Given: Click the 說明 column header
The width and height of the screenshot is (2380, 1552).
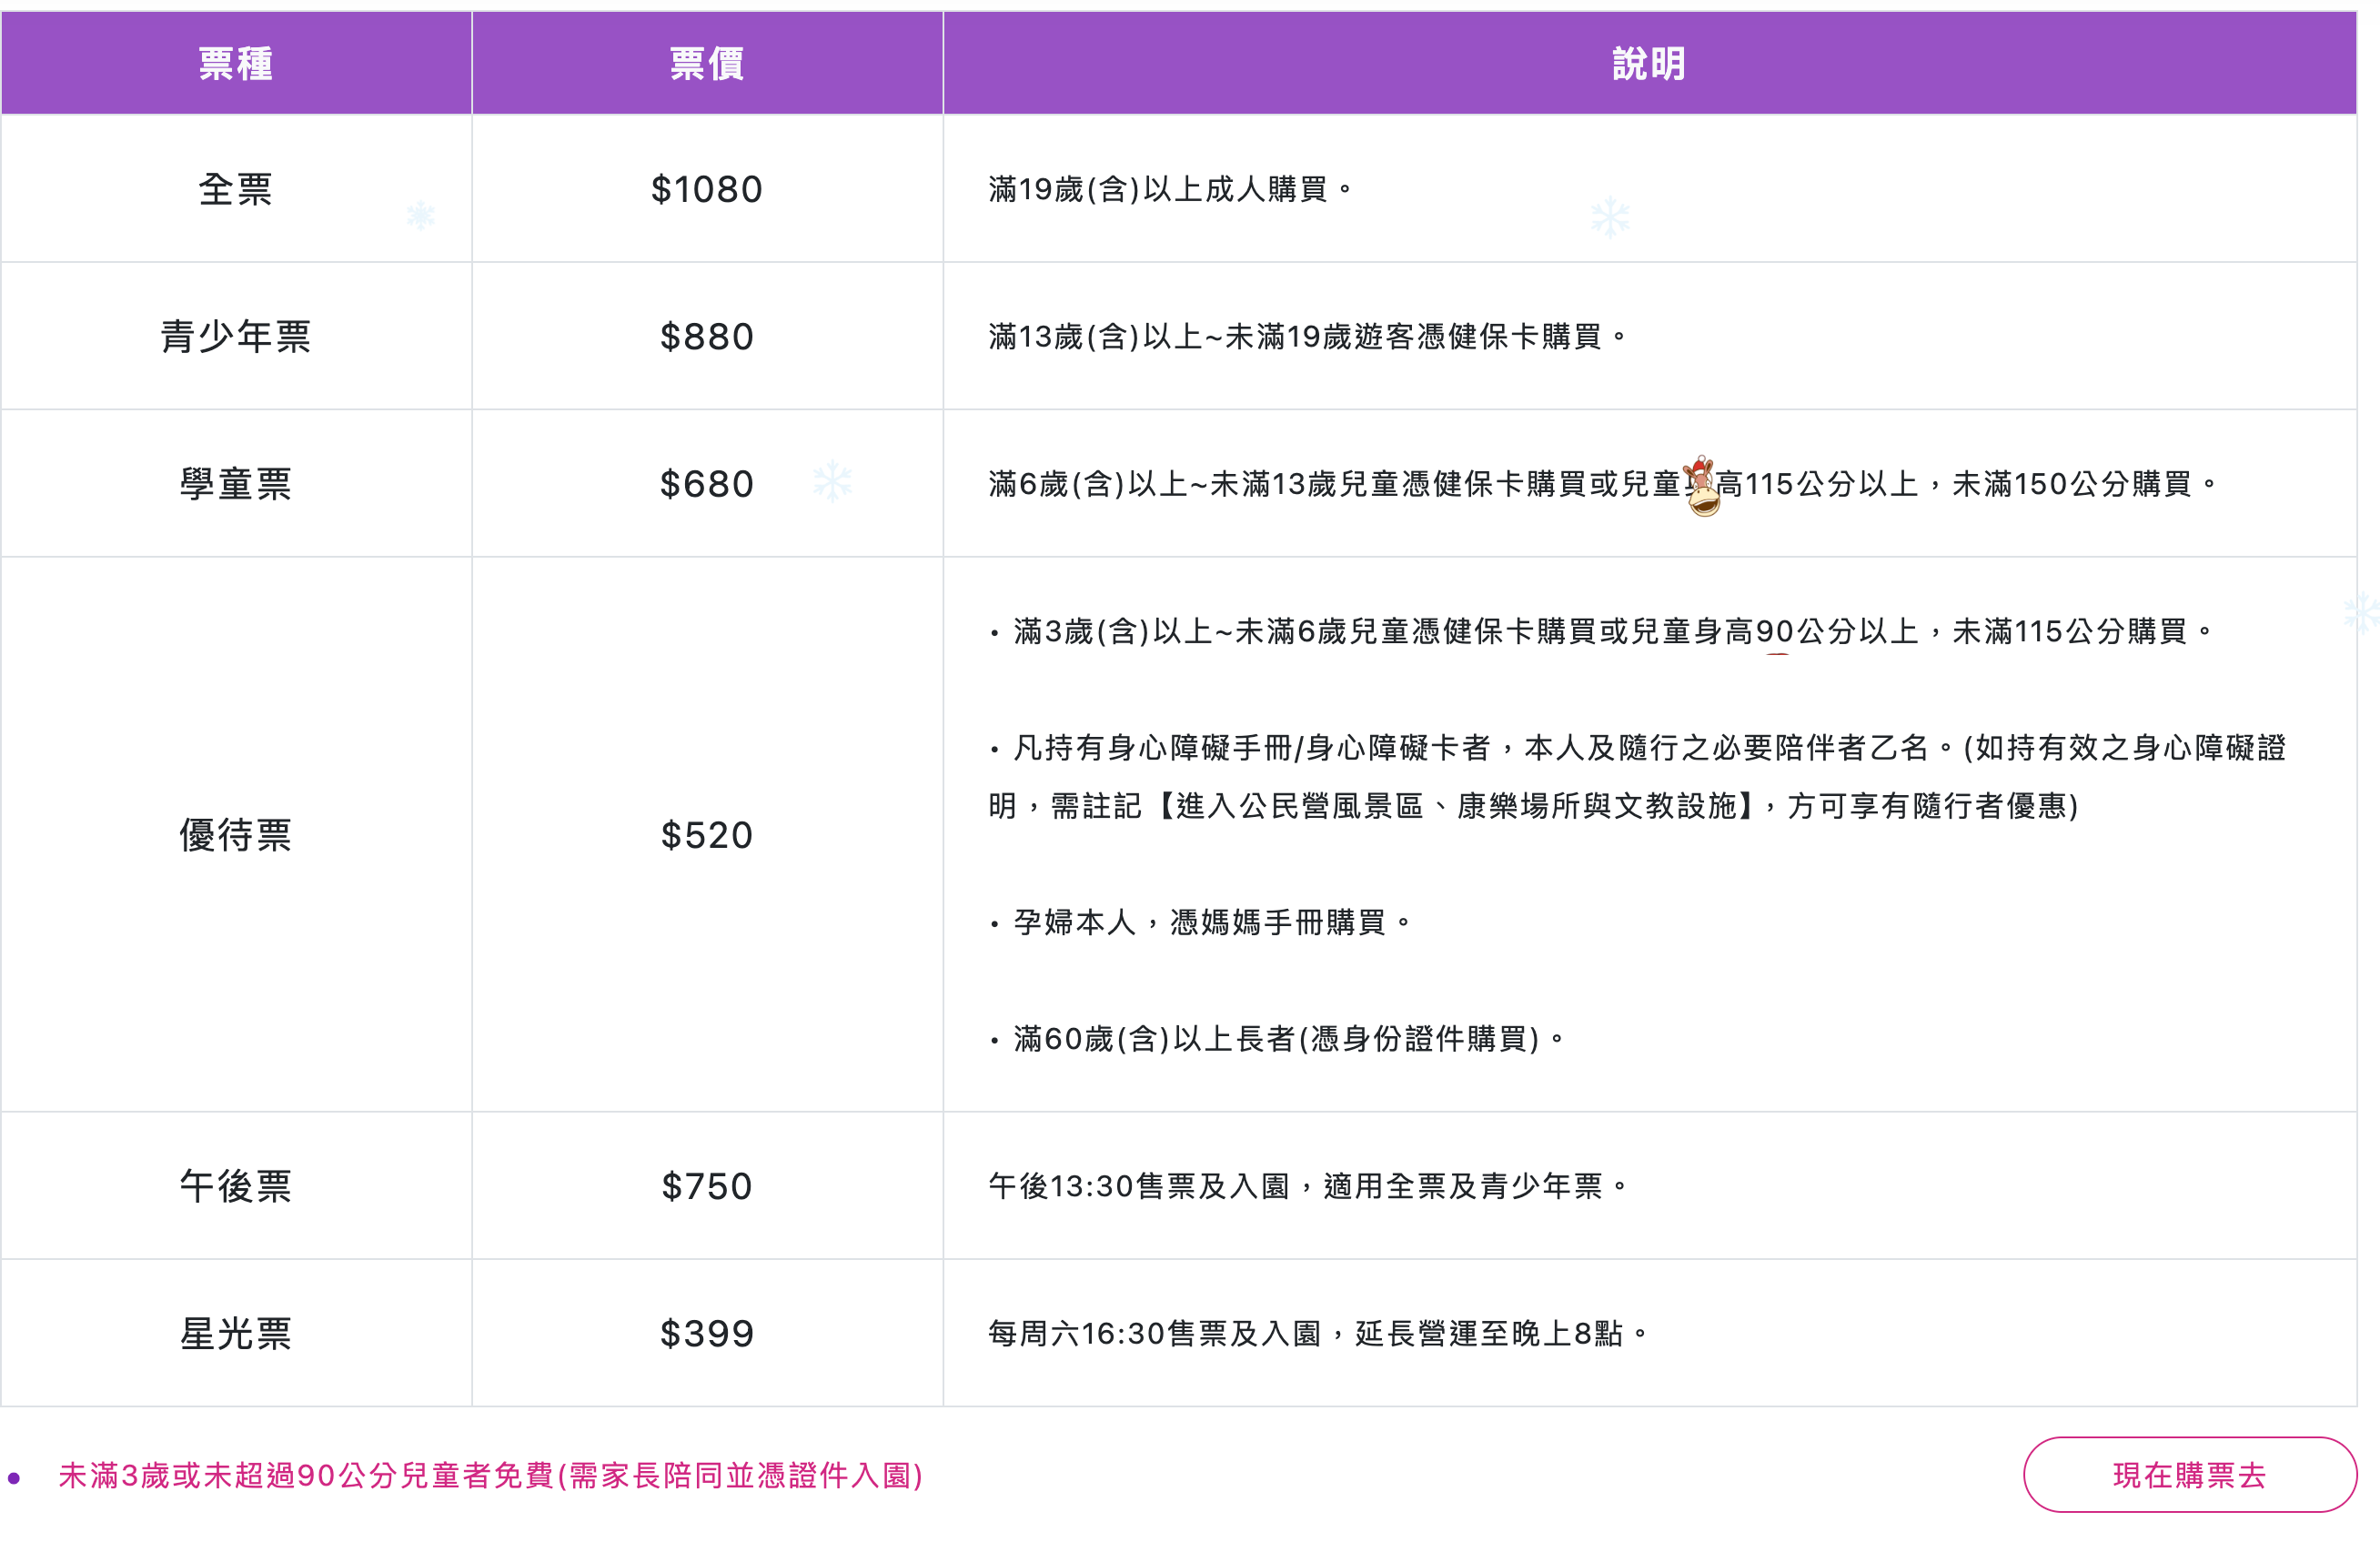Looking at the screenshot, I should click(x=1649, y=64).
